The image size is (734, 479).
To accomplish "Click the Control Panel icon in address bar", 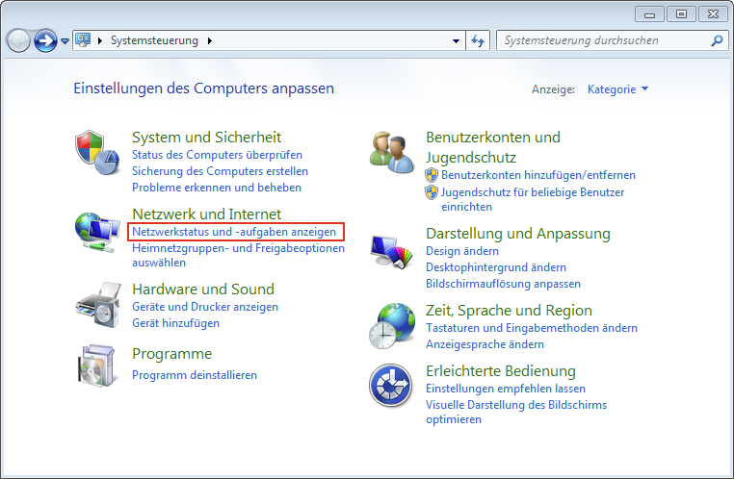I will [x=83, y=40].
